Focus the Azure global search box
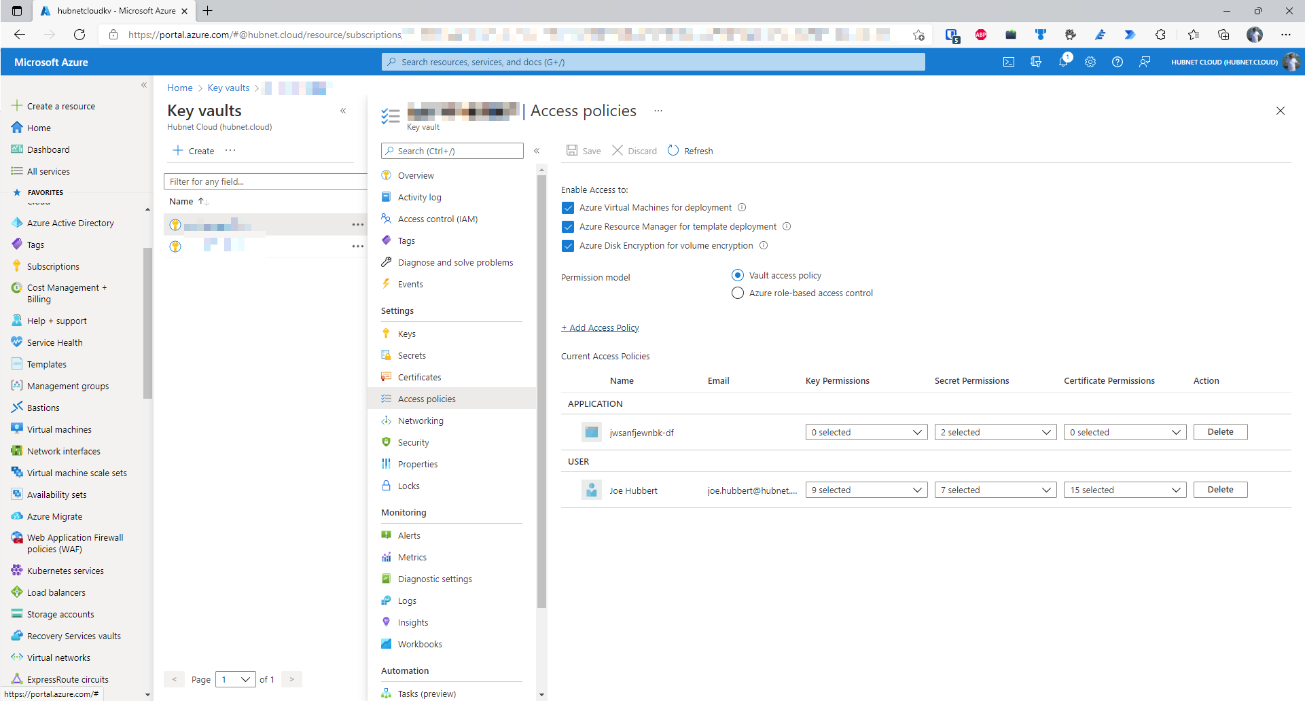 tap(653, 62)
